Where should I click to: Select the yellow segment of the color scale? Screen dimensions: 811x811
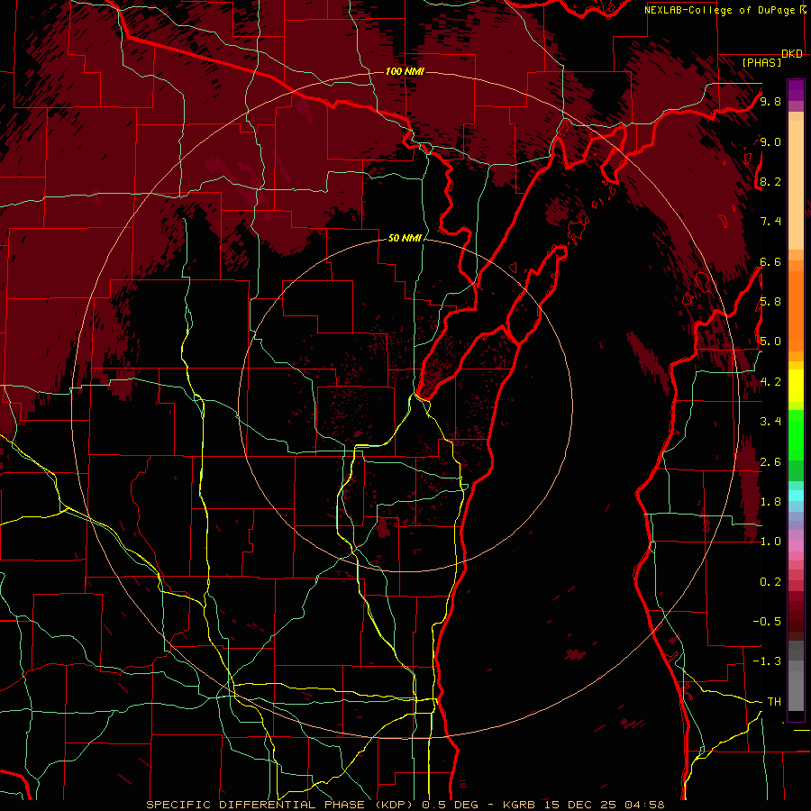pos(796,386)
